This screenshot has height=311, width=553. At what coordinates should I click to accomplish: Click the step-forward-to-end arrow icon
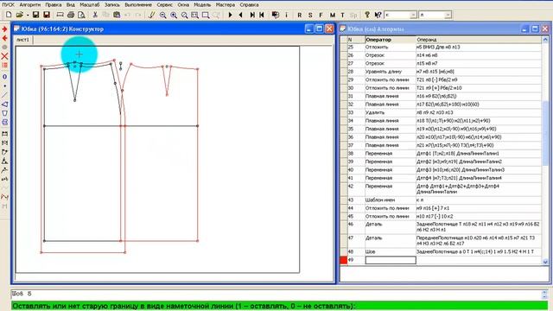point(252,15)
